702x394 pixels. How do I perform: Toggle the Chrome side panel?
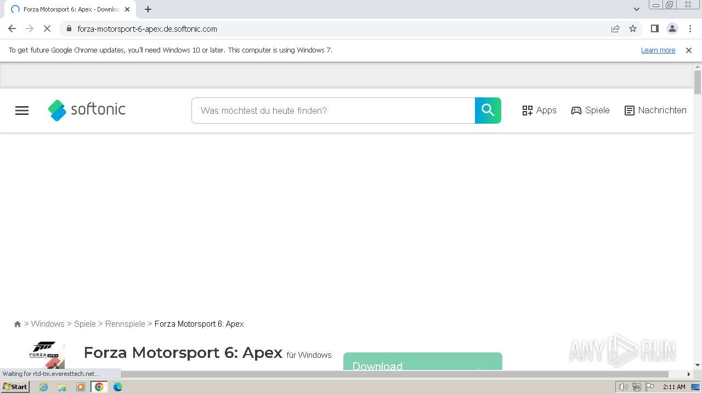click(654, 28)
